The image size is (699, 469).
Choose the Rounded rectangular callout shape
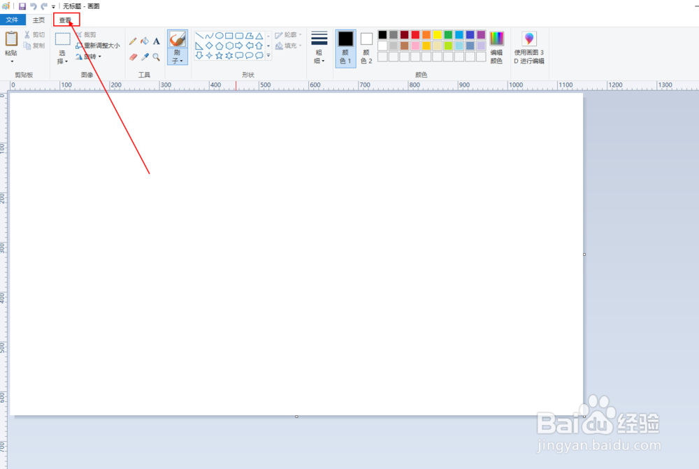click(x=239, y=55)
